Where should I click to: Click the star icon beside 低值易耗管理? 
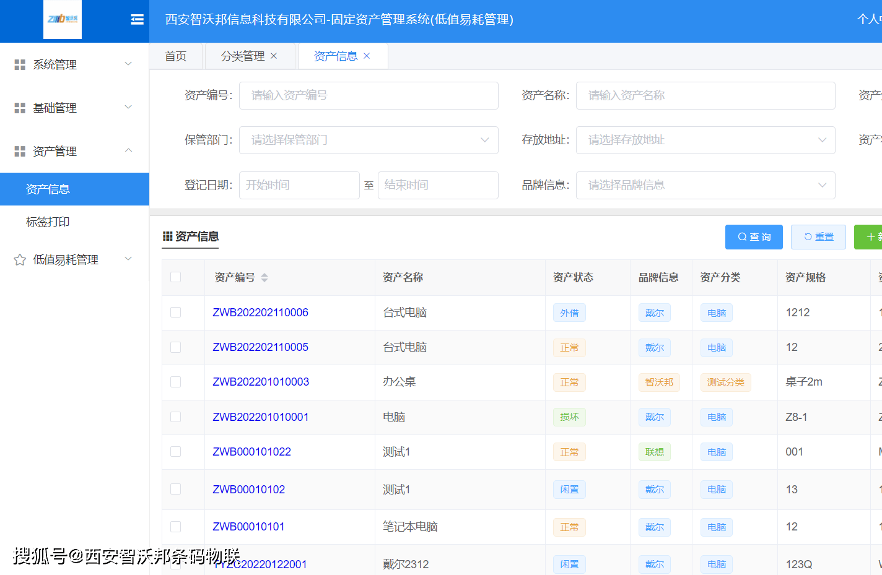pos(20,259)
